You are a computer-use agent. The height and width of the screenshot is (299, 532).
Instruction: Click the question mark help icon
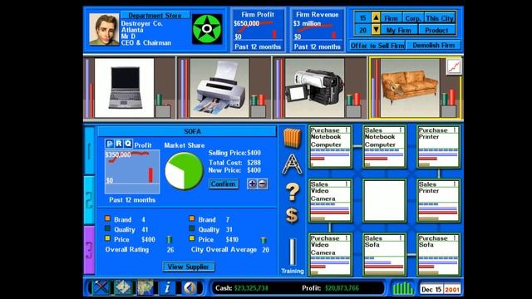(292, 192)
